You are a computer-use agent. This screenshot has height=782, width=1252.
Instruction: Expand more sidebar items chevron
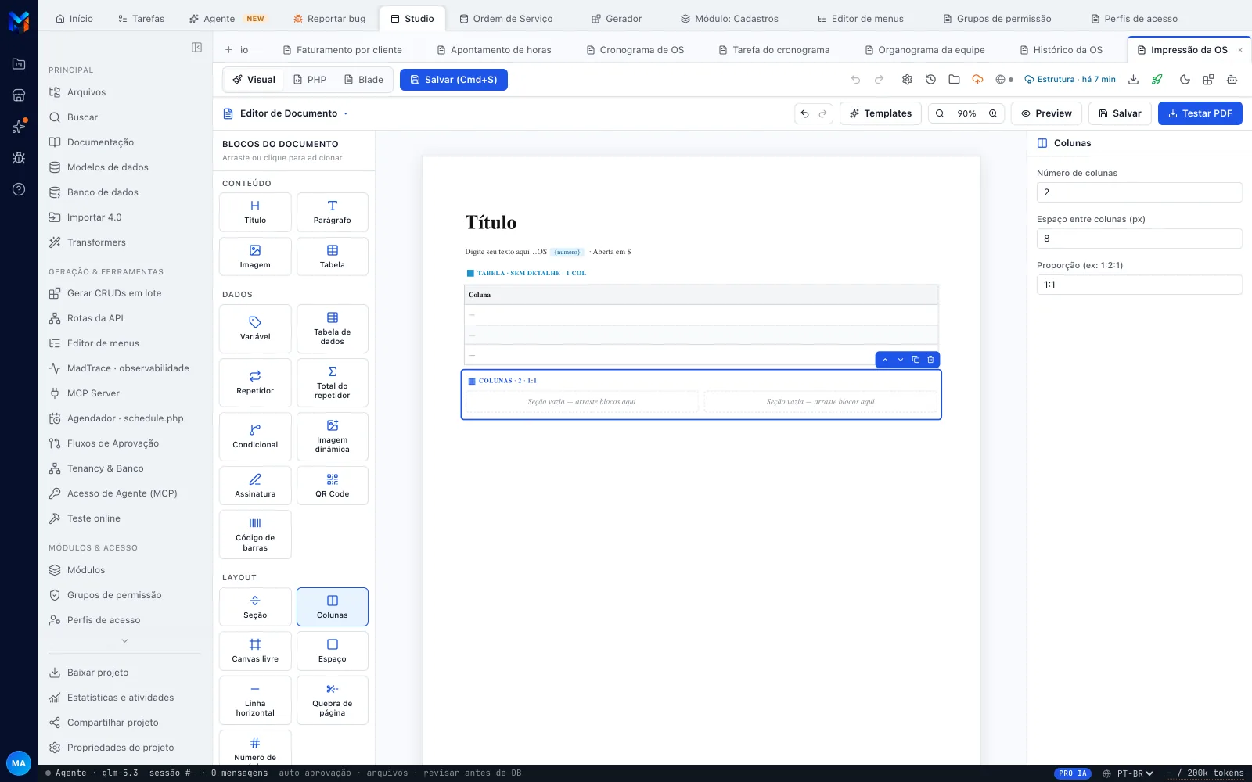pyautogui.click(x=124, y=640)
